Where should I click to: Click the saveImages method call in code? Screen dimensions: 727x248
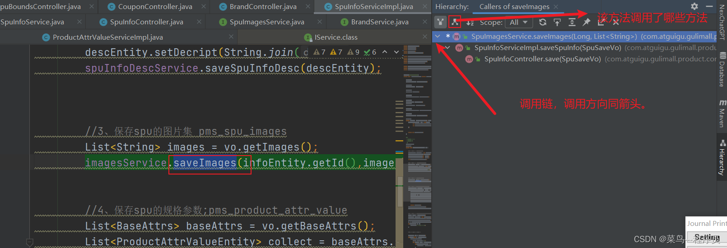tap(205, 163)
